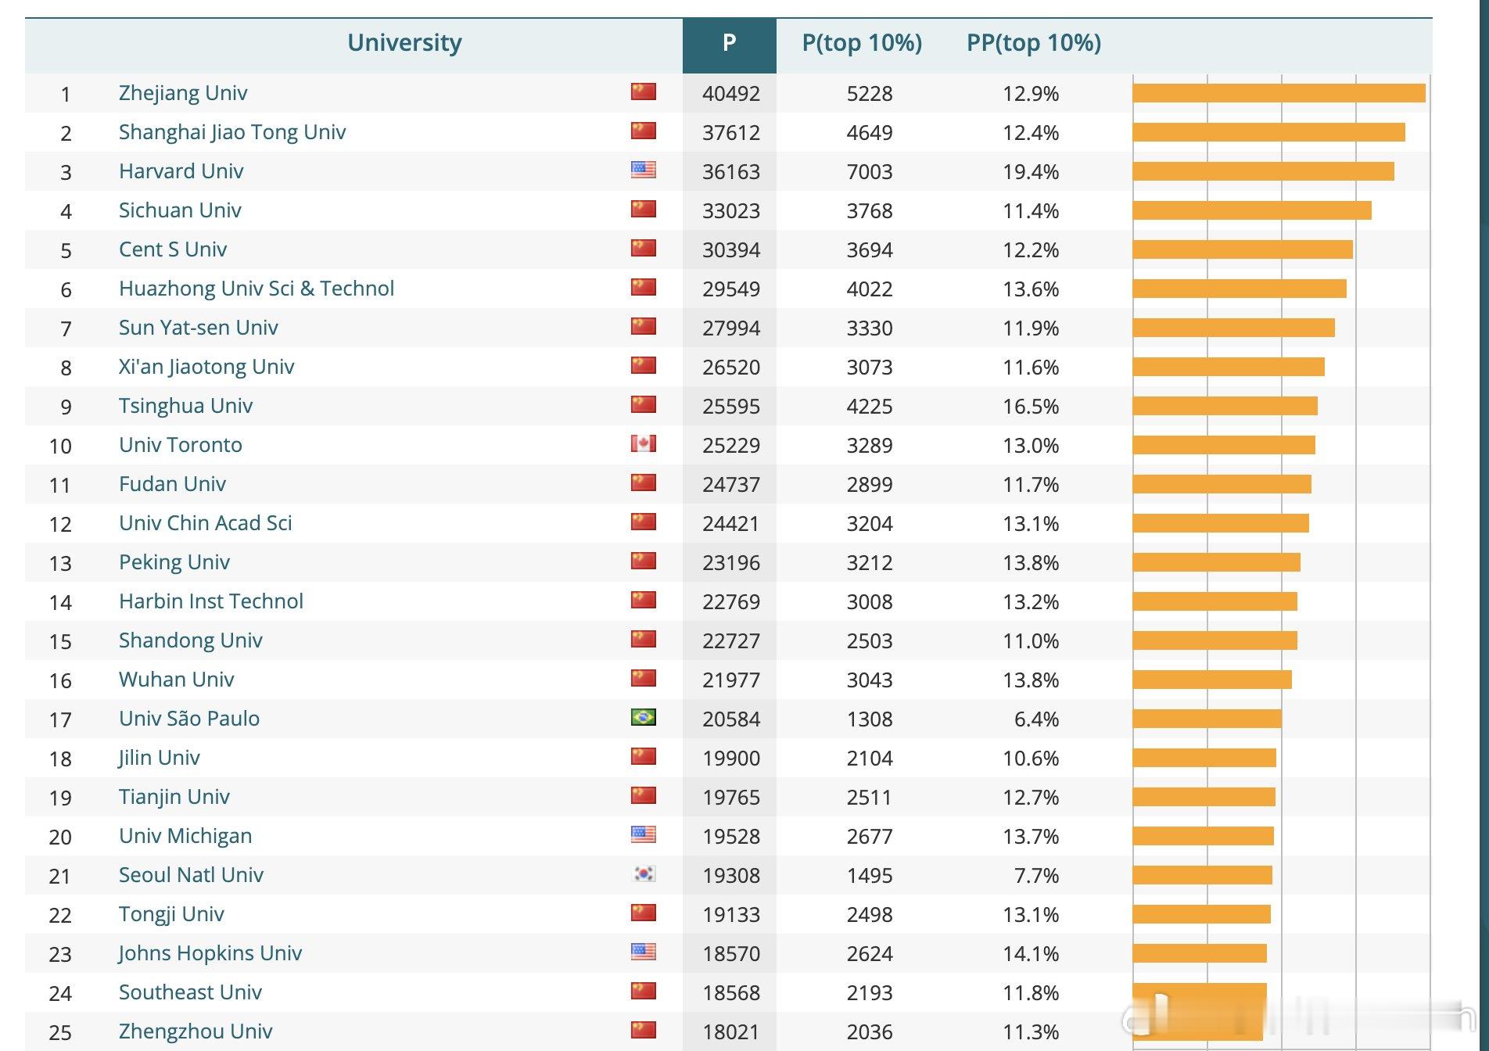Screen dimensions: 1489x1051
Task: Click the PP(top 10%) value 10.6%
Action: click(x=1031, y=759)
